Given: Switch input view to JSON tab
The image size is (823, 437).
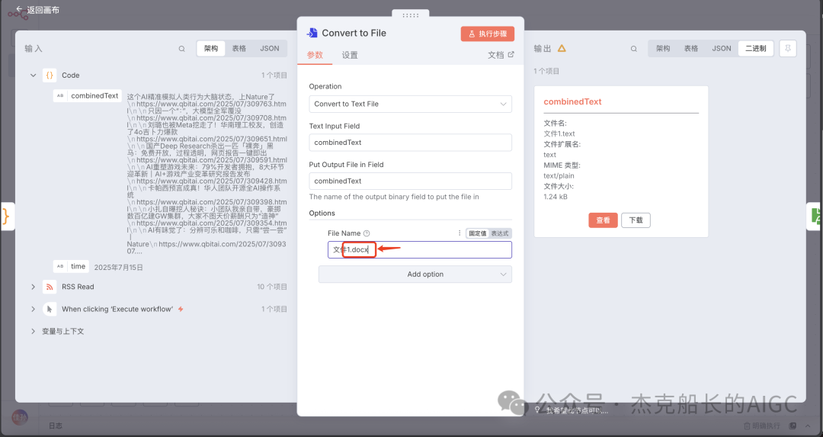Looking at the screenshot, I should tap(270, 48).
